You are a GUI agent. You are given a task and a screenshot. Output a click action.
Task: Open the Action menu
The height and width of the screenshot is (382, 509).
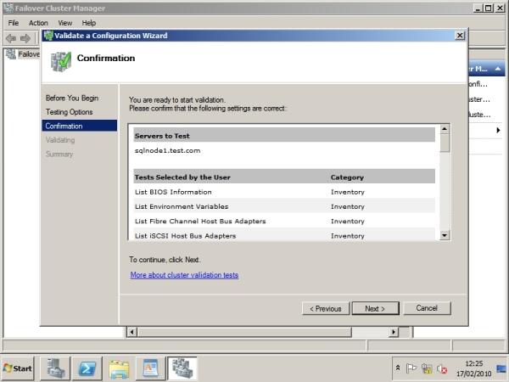[x=38, y=23]
